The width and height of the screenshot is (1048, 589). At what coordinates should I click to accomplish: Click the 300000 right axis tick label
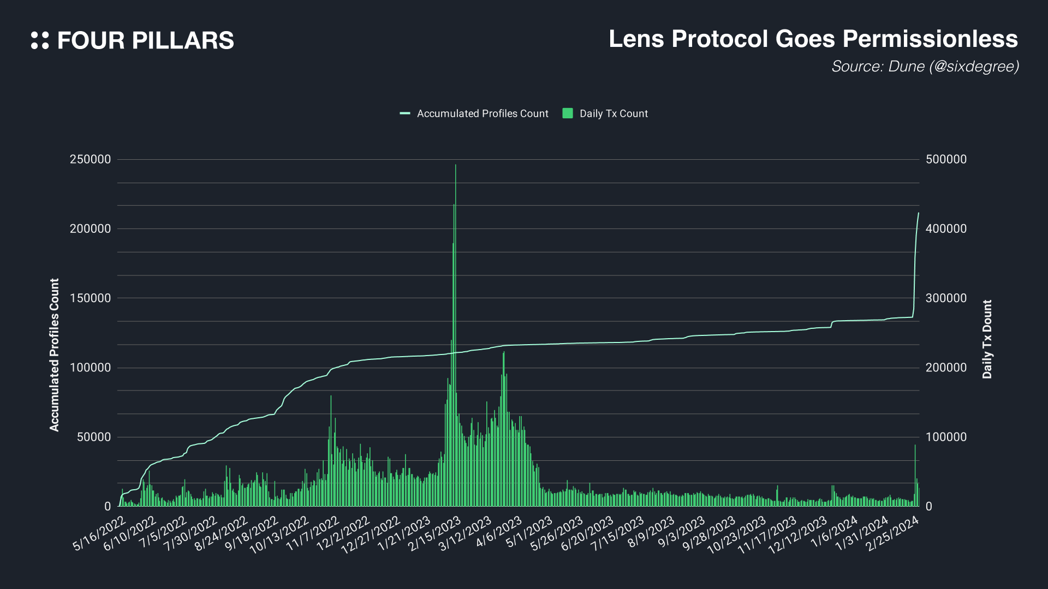946,298
